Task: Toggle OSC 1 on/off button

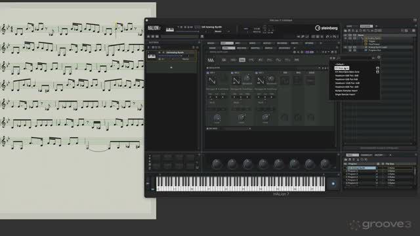Action: point(208,73)
